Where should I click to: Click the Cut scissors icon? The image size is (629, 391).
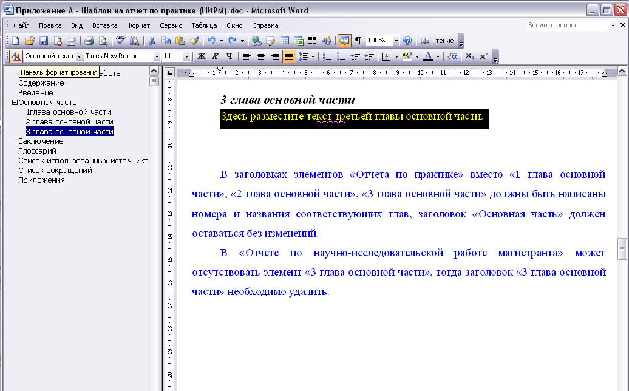[x=152, y=41]
